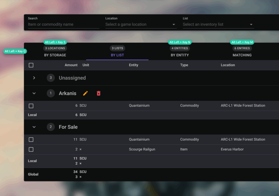This screenshot has height=196, width=279.
Task: Click the Global total 34 SCU value
Action: (80, 172)
